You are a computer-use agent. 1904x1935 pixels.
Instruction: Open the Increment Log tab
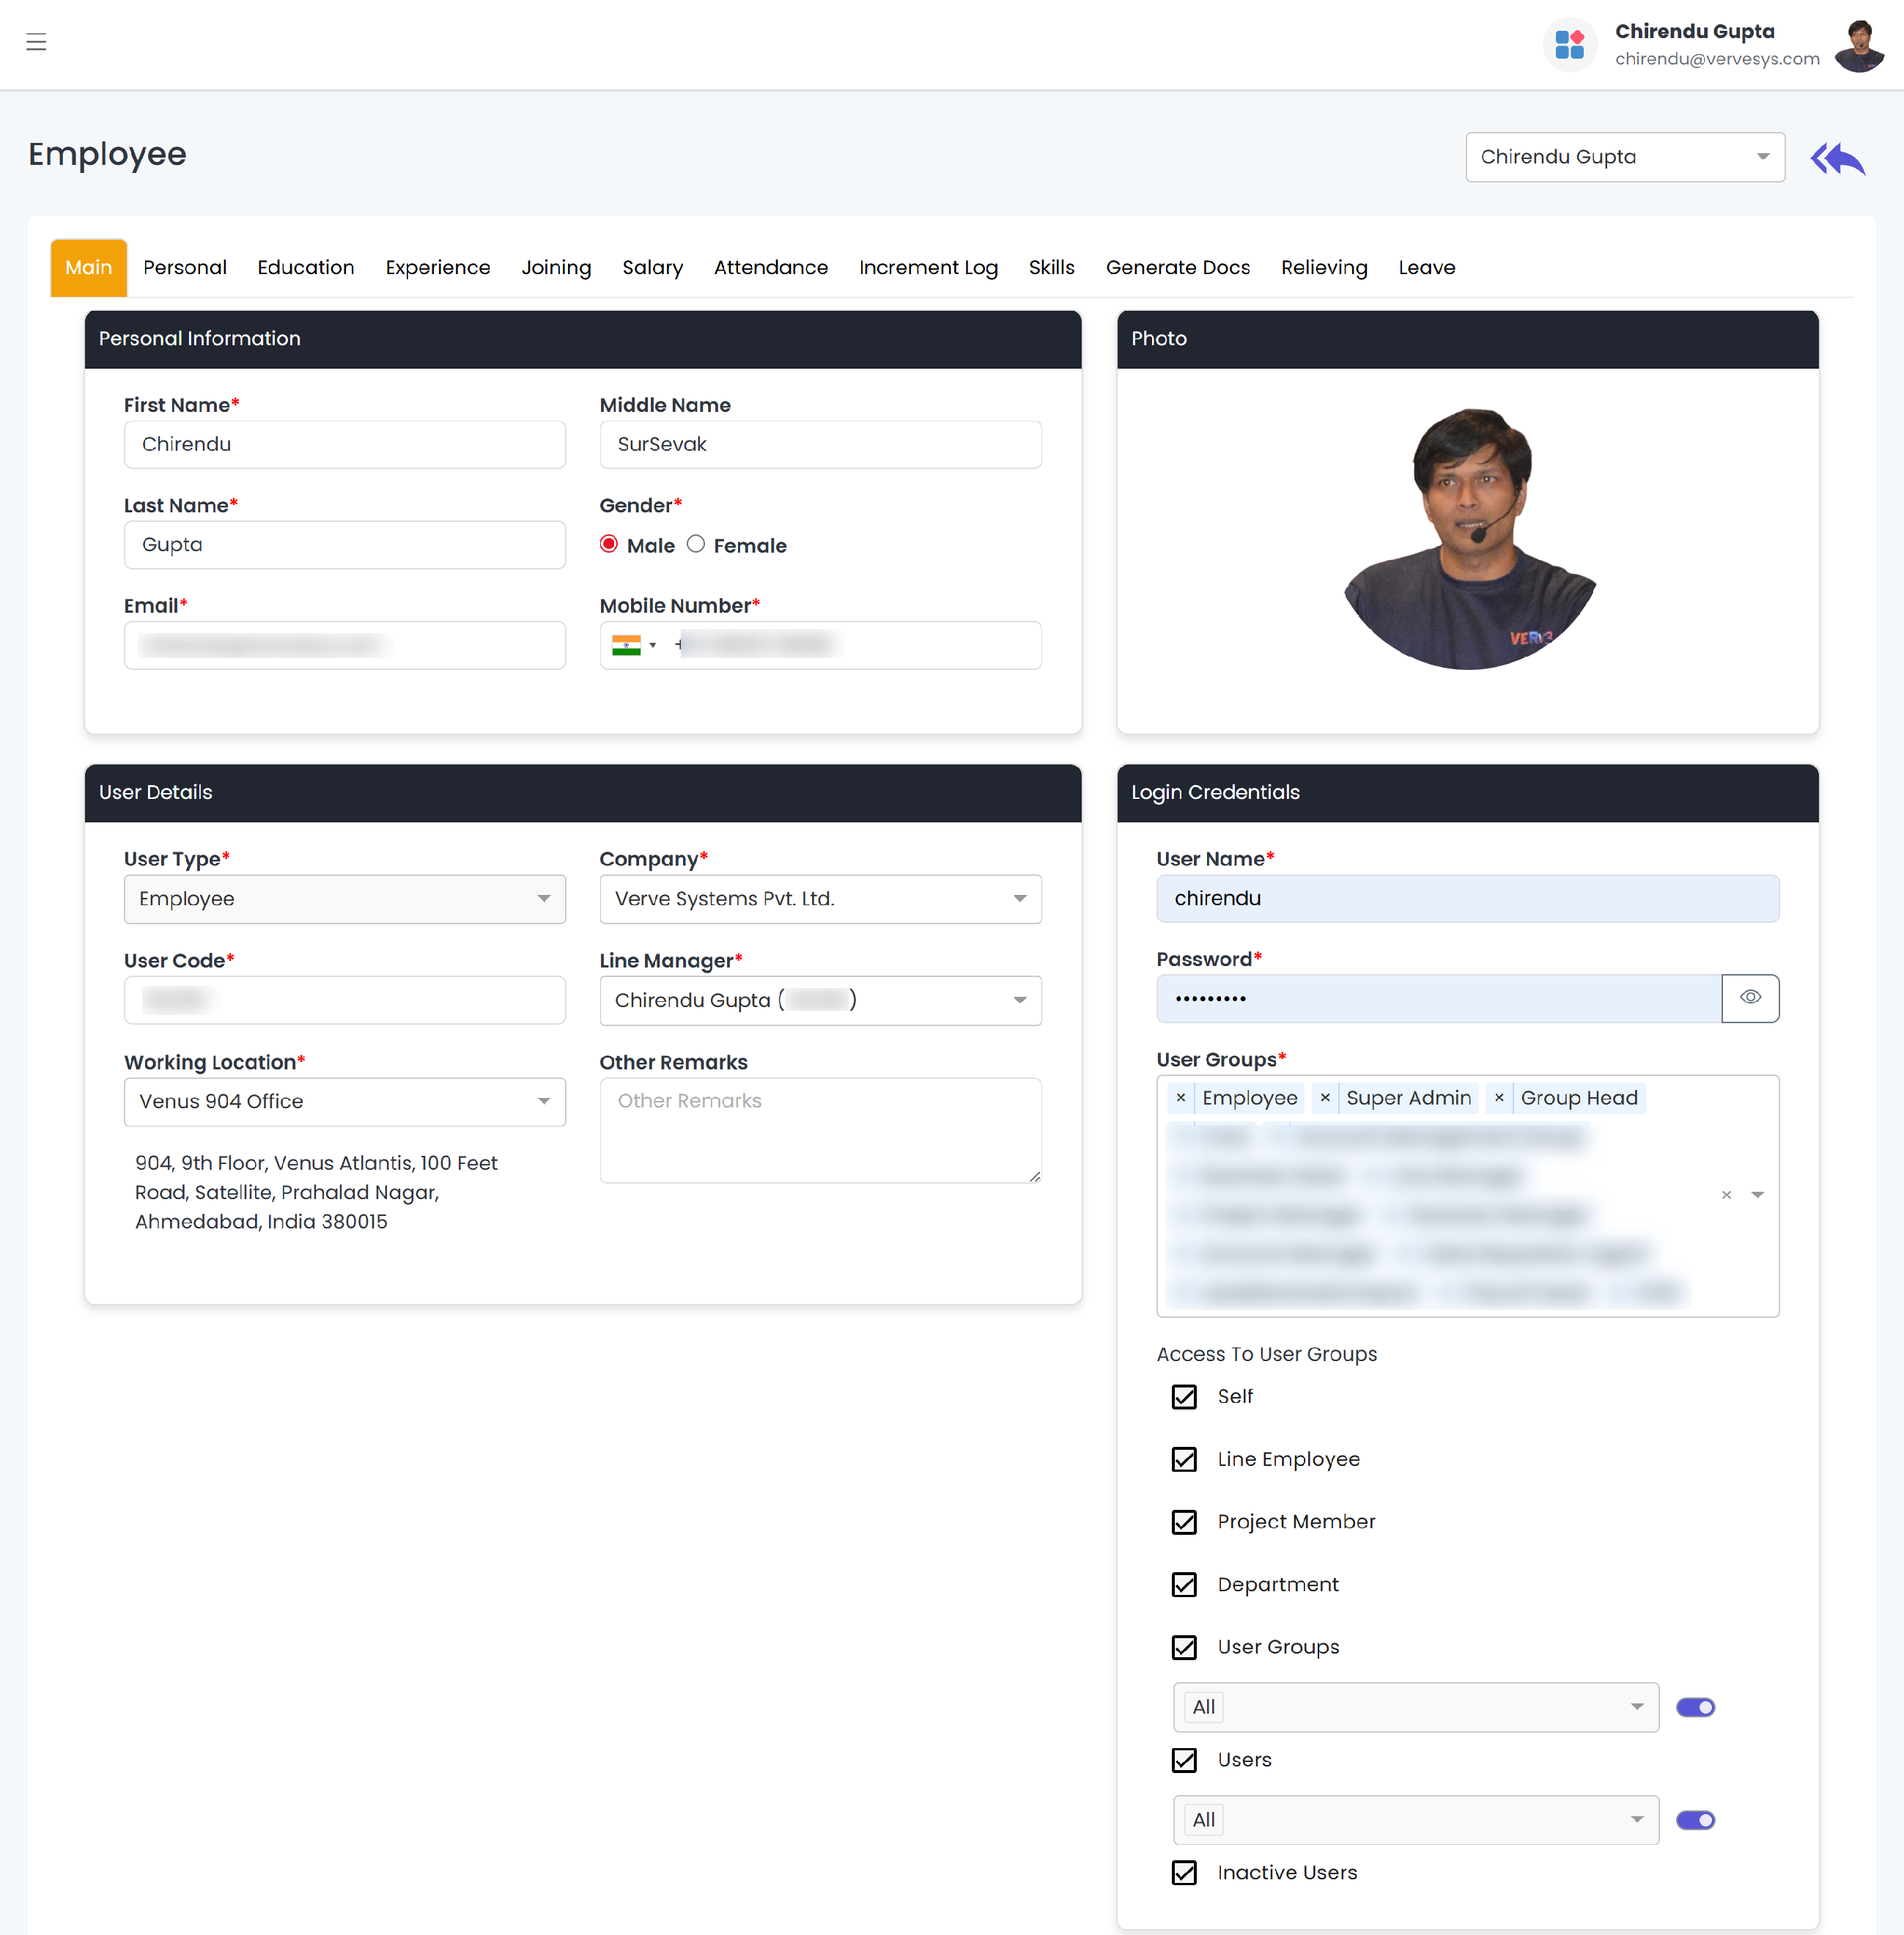928,268
